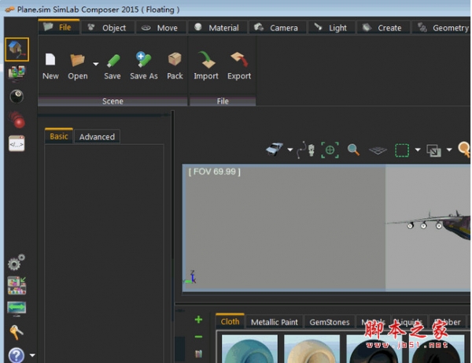Click the green double-arrow monitor icon
472x363 pixels.
click(x=17, y=309)
